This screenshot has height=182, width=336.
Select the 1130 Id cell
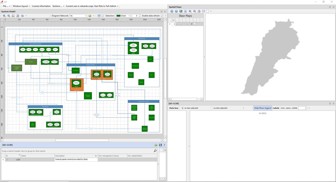[13, 160]
